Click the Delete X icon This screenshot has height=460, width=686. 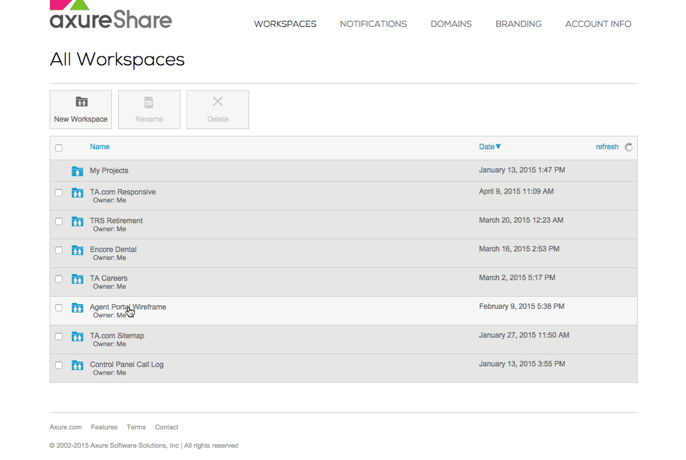pos(218,103)
